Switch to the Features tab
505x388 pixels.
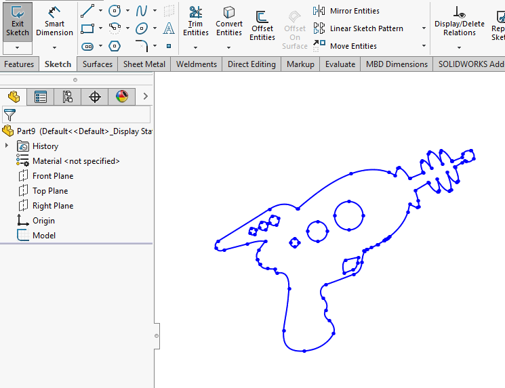click(19, 64)
